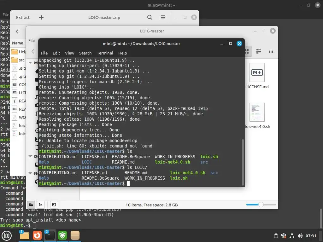Click the LOIC-master terminal scrollbar

coord(243,162)
